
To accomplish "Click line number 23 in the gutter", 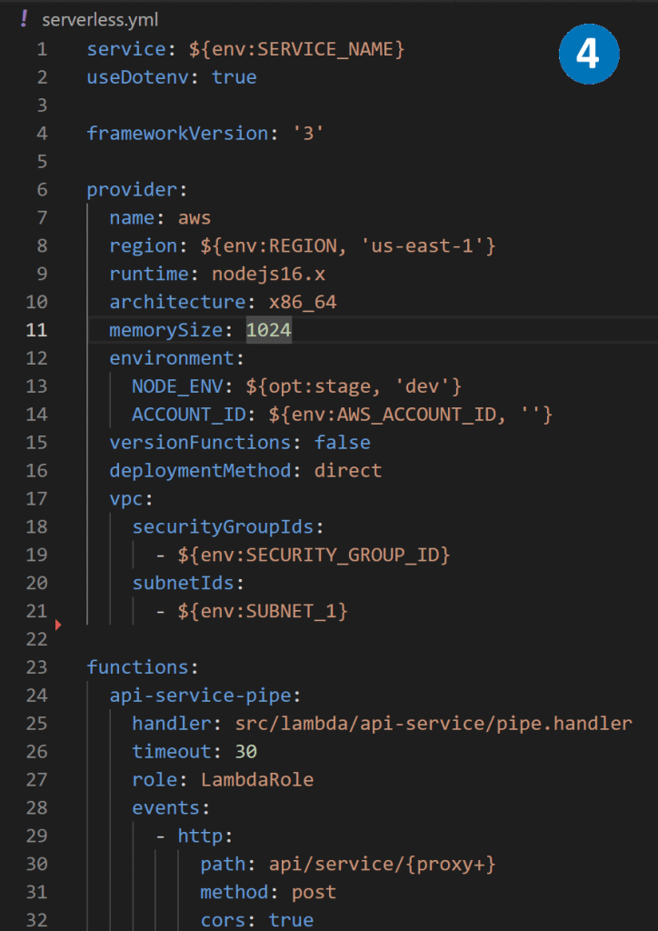I will 35,667.
